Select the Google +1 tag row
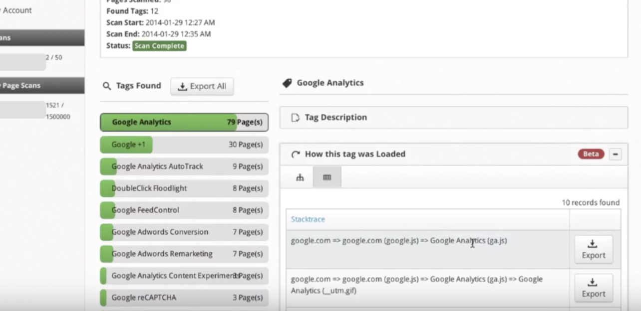The height and width of the screenshot is (311, 641). tap(184, 145)
